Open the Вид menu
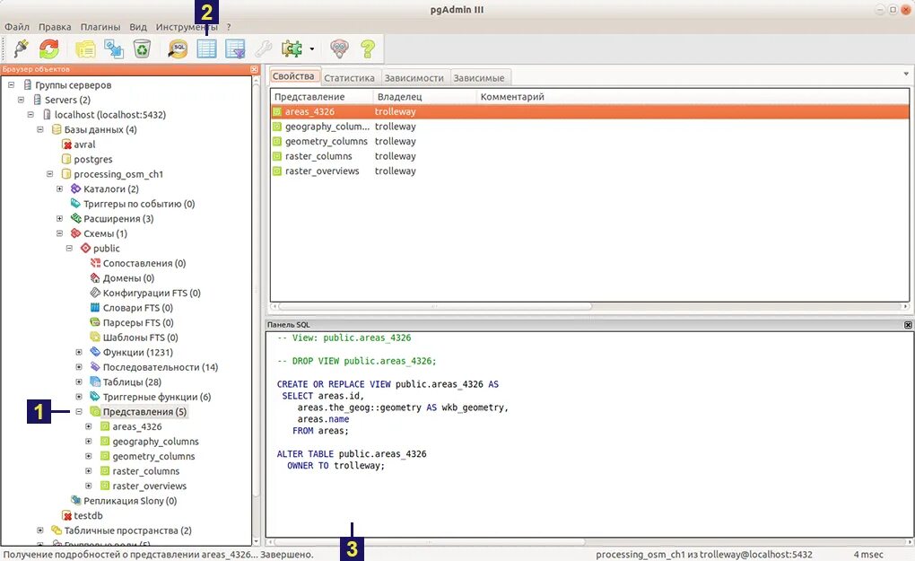Image resolution: width=915 pixels, height=561 pixels. (138, 27)
